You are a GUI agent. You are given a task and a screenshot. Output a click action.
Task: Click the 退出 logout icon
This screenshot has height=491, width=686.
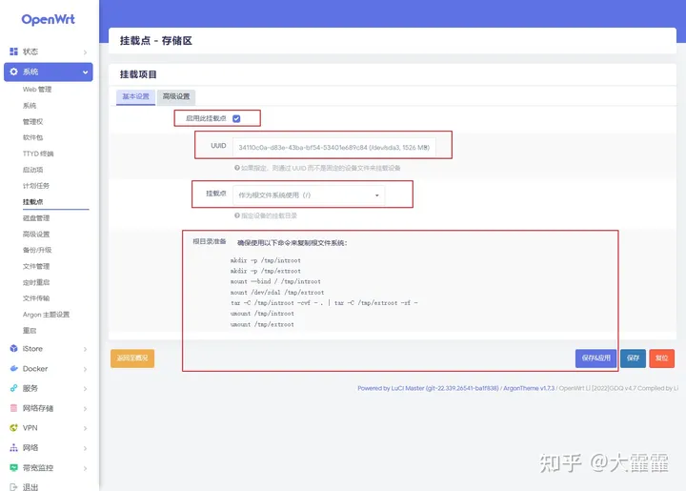click(x=13, y=487)
